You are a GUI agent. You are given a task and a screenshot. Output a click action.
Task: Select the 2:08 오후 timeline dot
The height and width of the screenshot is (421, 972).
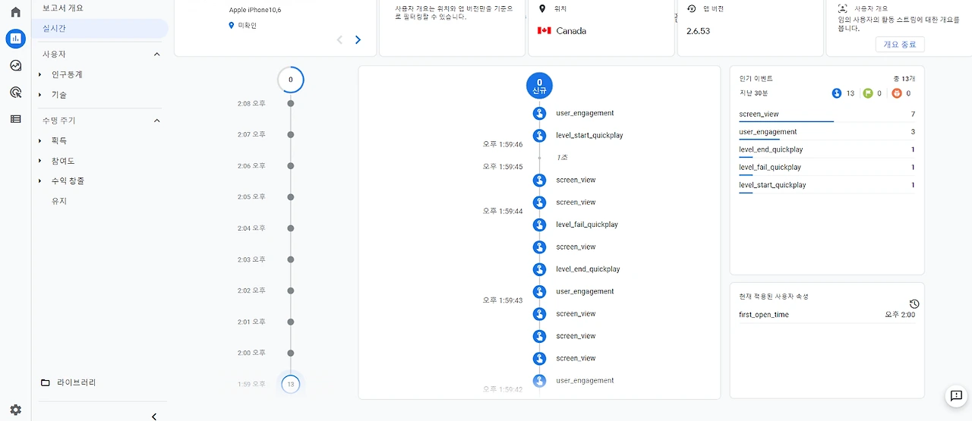(x=290, y=103)
